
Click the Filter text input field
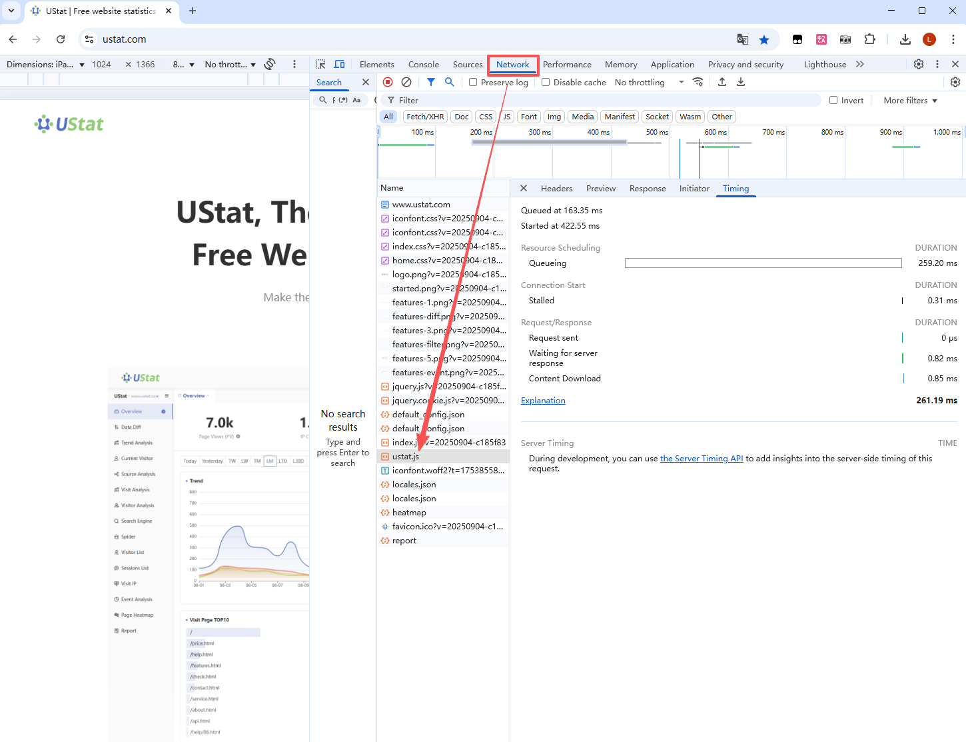(600, 100)
